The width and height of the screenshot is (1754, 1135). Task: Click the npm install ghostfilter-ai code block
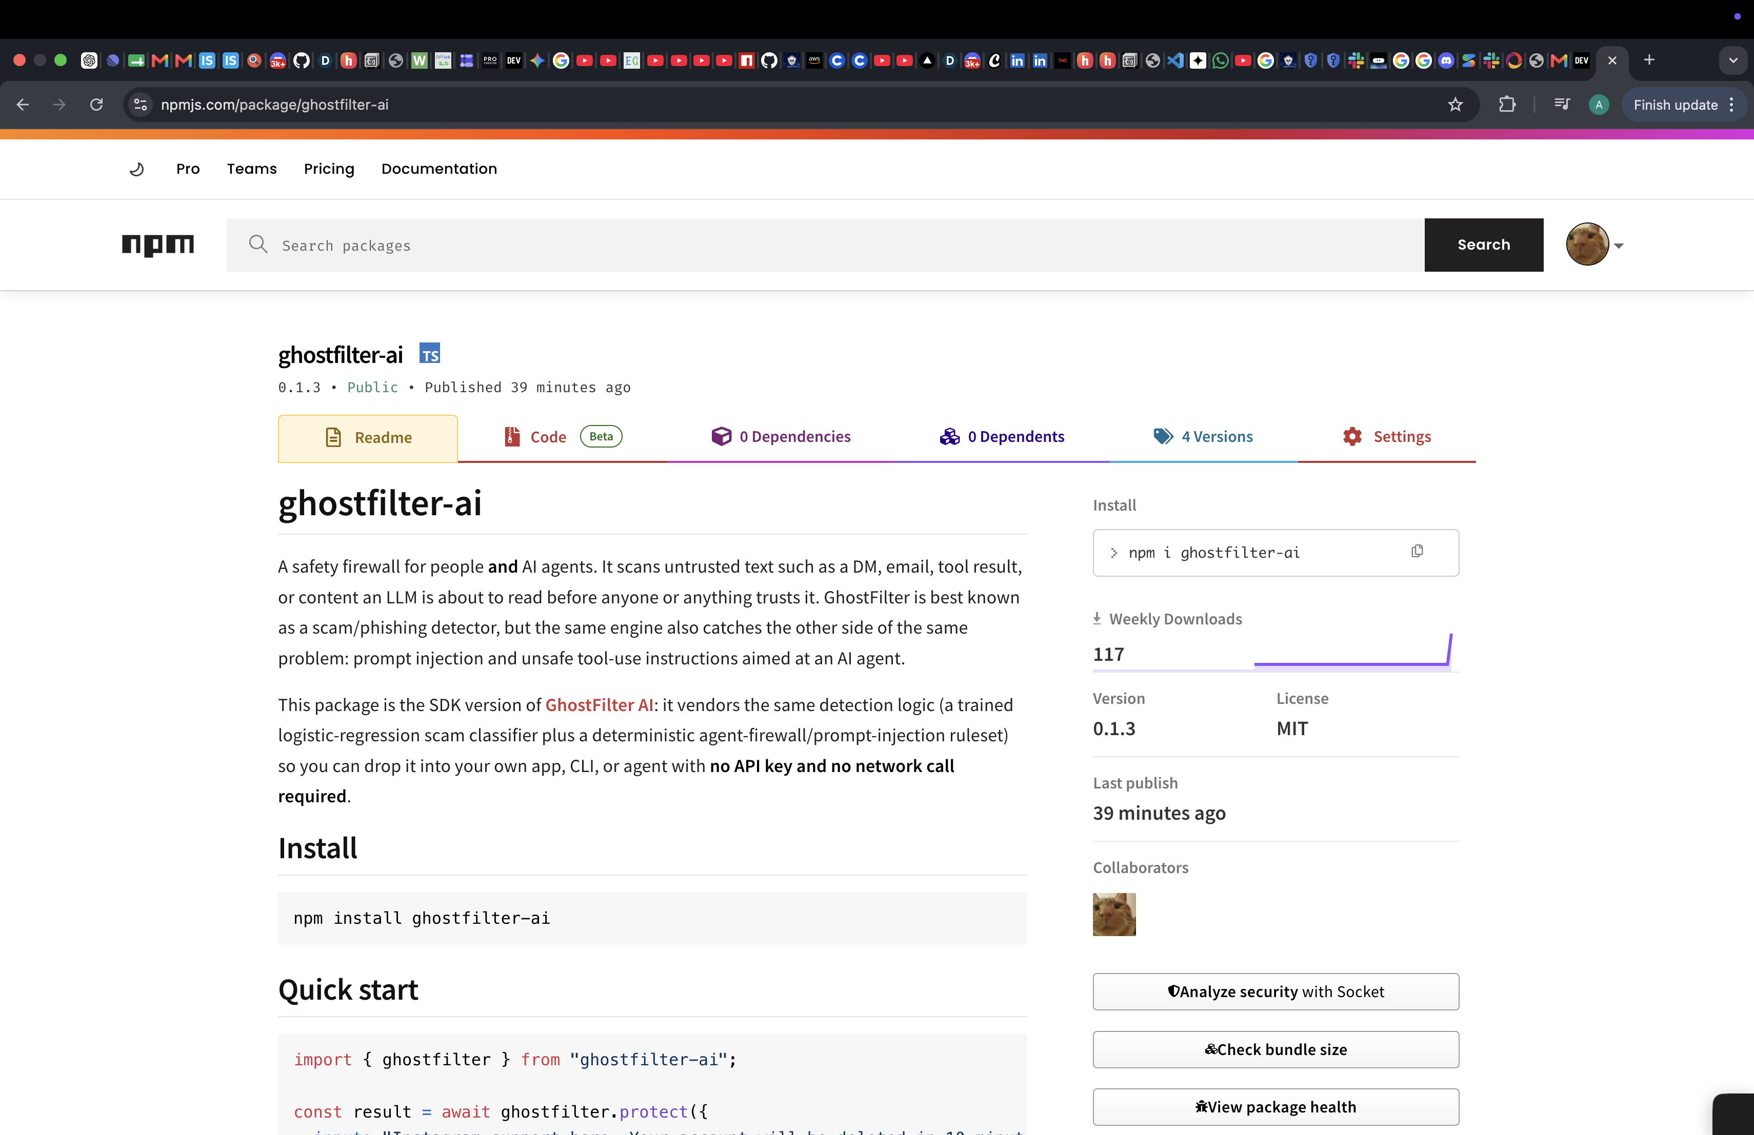pyautogui.click(x=652, y=918)
